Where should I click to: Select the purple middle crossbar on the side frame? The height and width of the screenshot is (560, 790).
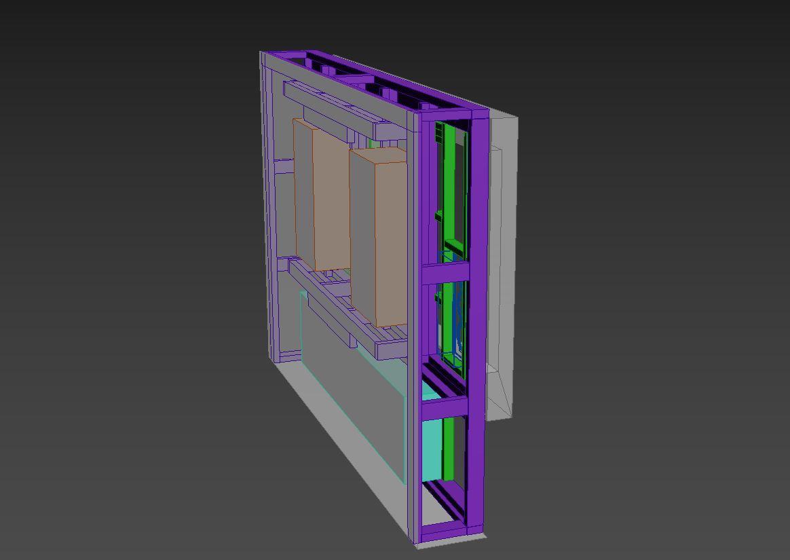(x=445, y=273)
